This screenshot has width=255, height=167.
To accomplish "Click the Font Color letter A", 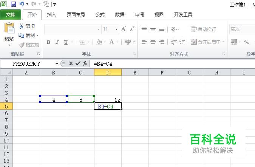I will click(x=111, y=42).
